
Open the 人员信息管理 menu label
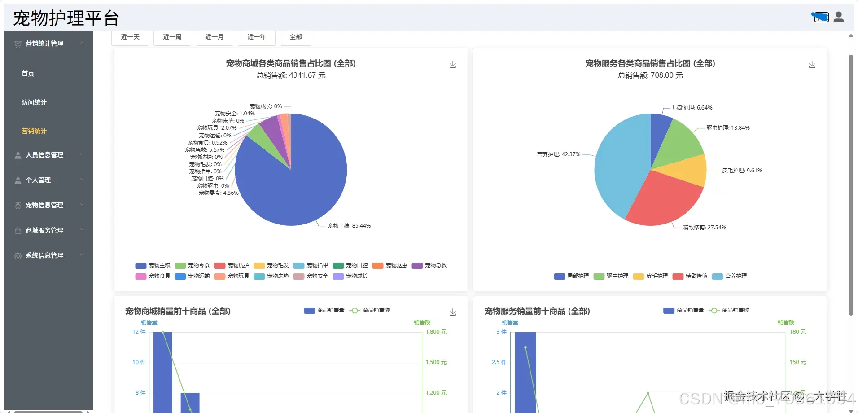pyautogui.click(x=44, y=155)
